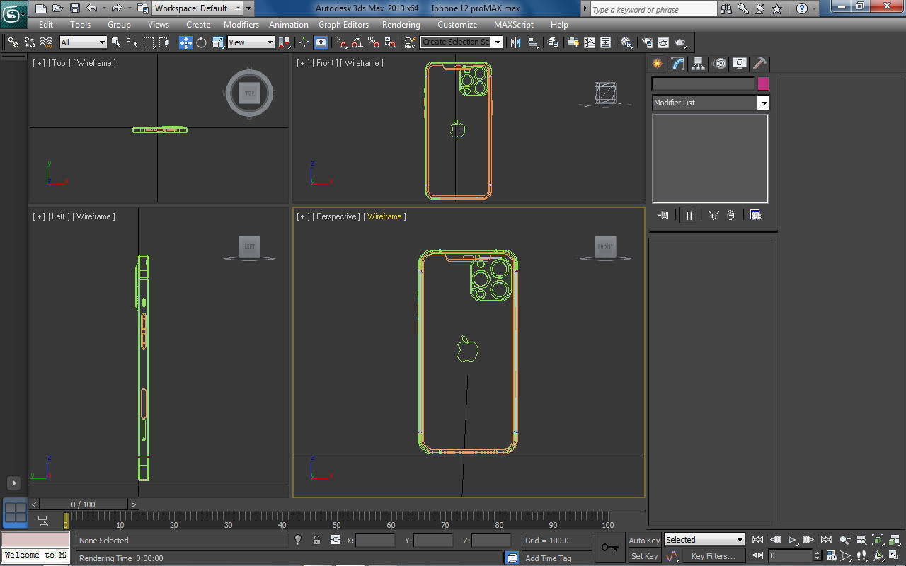906x566 pixels.
Task: Toggle the Selection Lock padlock
Action: (316, 540)
